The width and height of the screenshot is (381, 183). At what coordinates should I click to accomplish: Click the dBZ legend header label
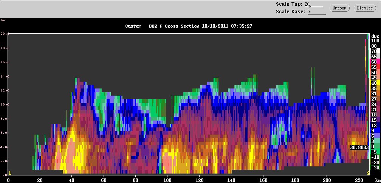tap(375, 36)
